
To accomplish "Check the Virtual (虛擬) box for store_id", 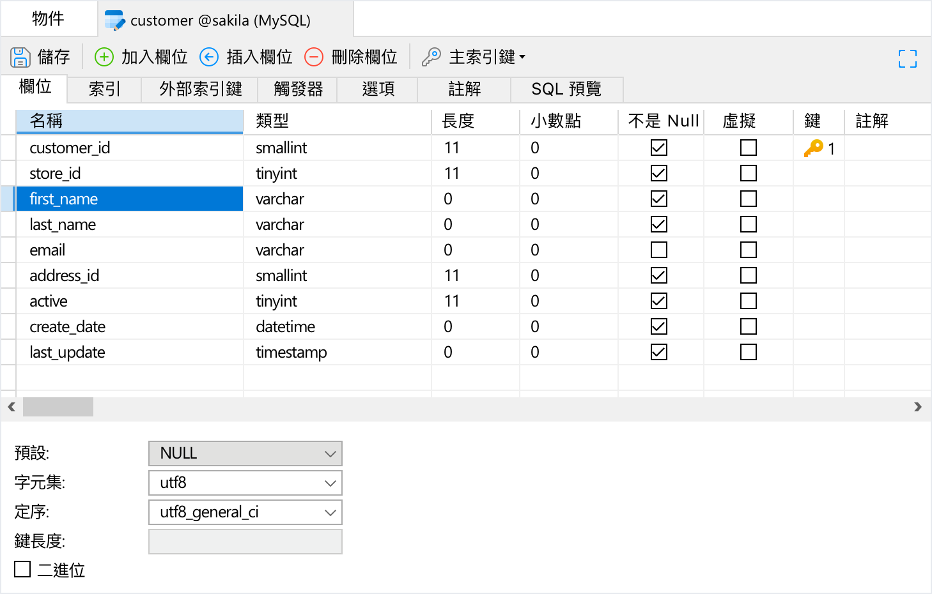I will coord(748,173).
